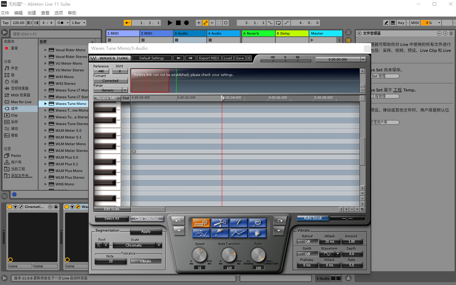The height and width of the screenshot is (285, 456).
Task: Open the 帮助 menu
Action: 72,13
